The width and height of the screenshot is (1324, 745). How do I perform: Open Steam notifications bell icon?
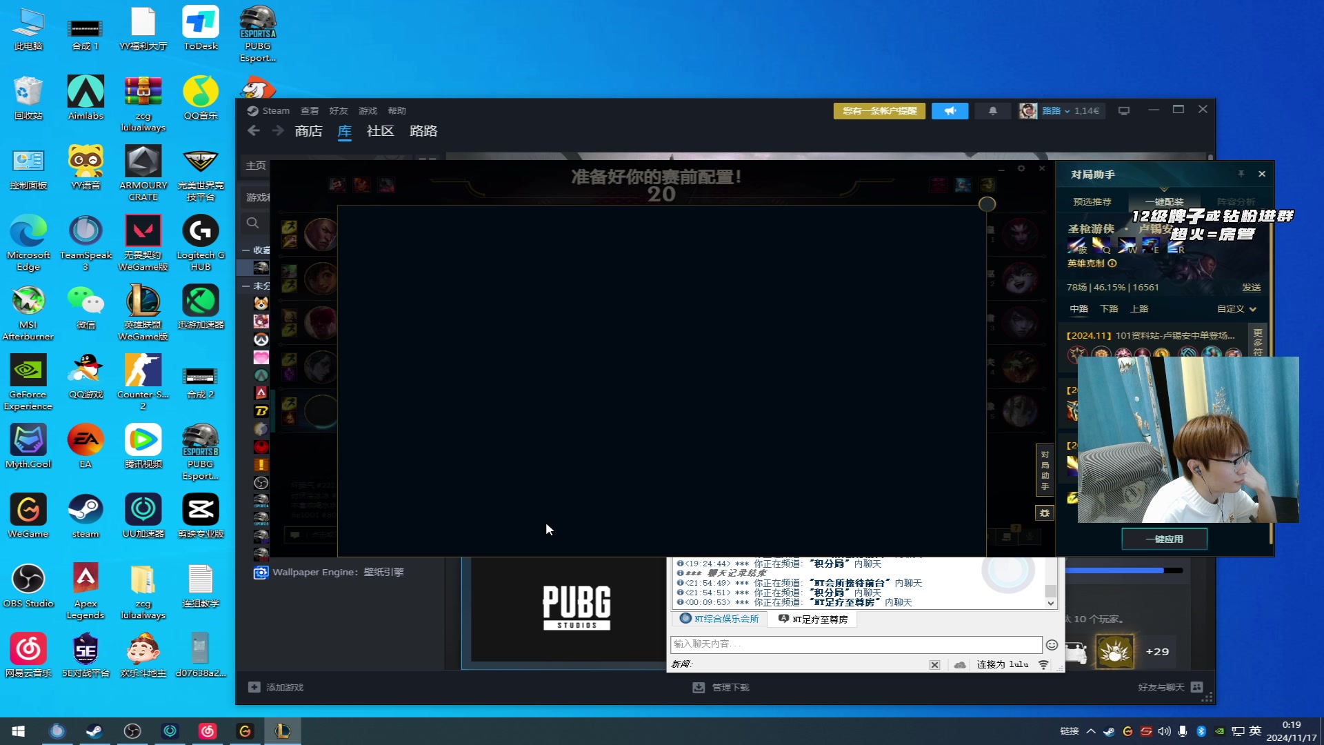[992, 111]
